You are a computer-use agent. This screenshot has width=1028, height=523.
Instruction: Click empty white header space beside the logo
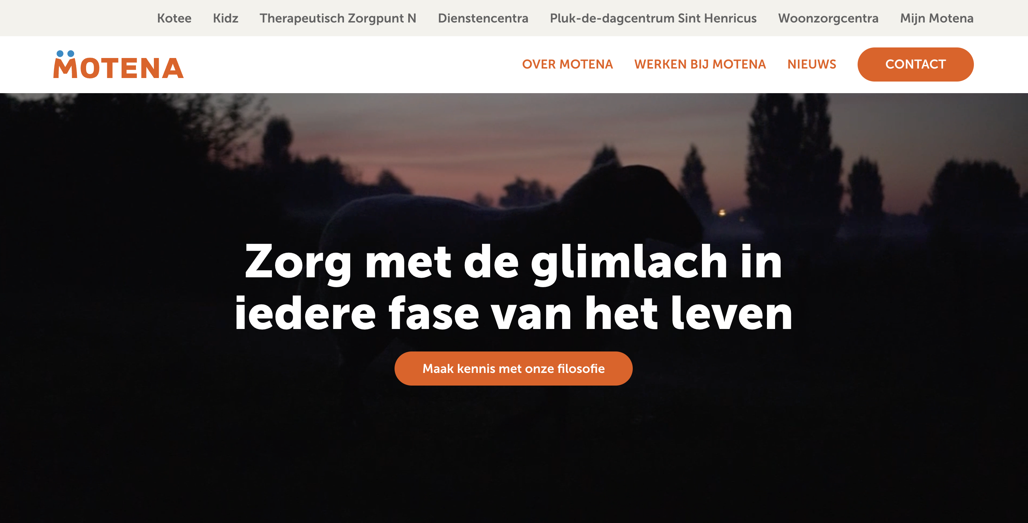[x=351, y=64]
